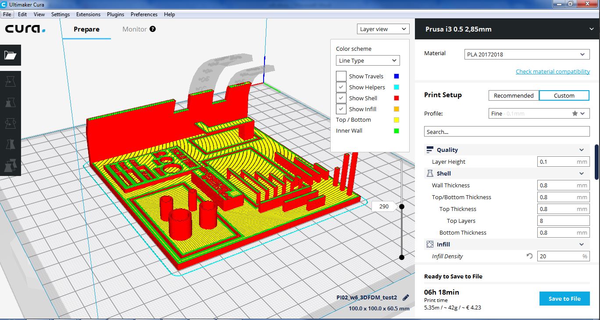The image size is (600, 320).
Task: Click the cyan Helpers color swatch
Action: 396,87
